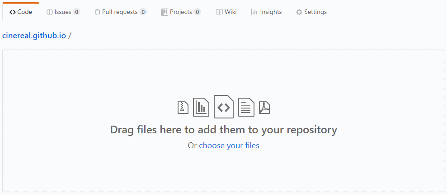Switch to the Pull requests tab
Screen dimensions: 447x195
click(121, 12)
